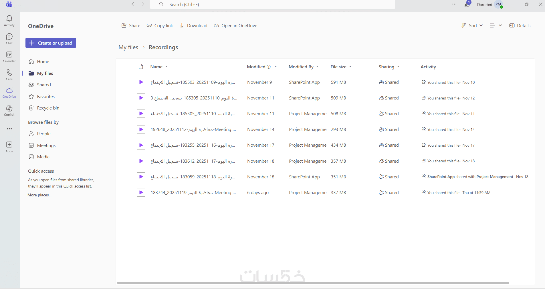The width and height of the screenshot is (545, 289).
Task: Click the horizontal scrollbar at the bottom
Action: point(313,283)
